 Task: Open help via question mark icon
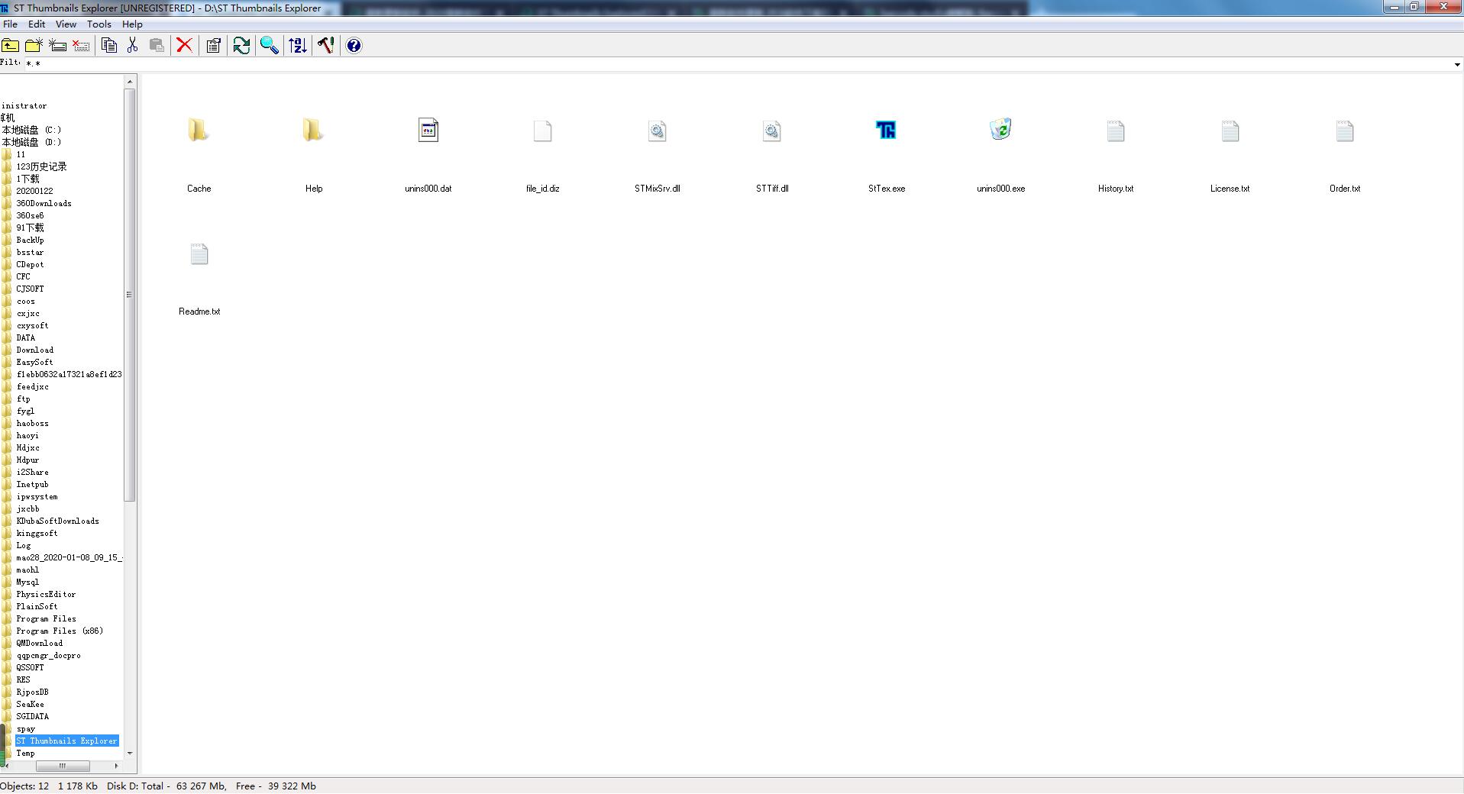click(354, 46)
